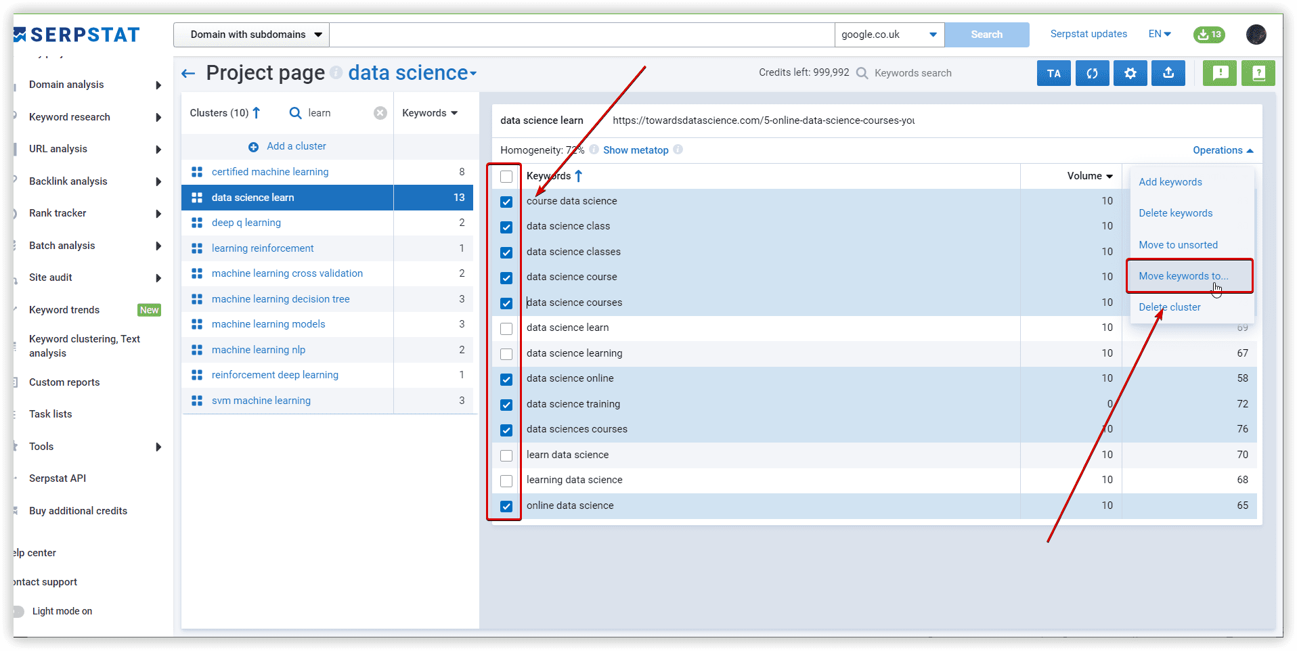Screen dimensions: 1297x651
Task: Click the export upload icon button
Action: pos(1168,73)
